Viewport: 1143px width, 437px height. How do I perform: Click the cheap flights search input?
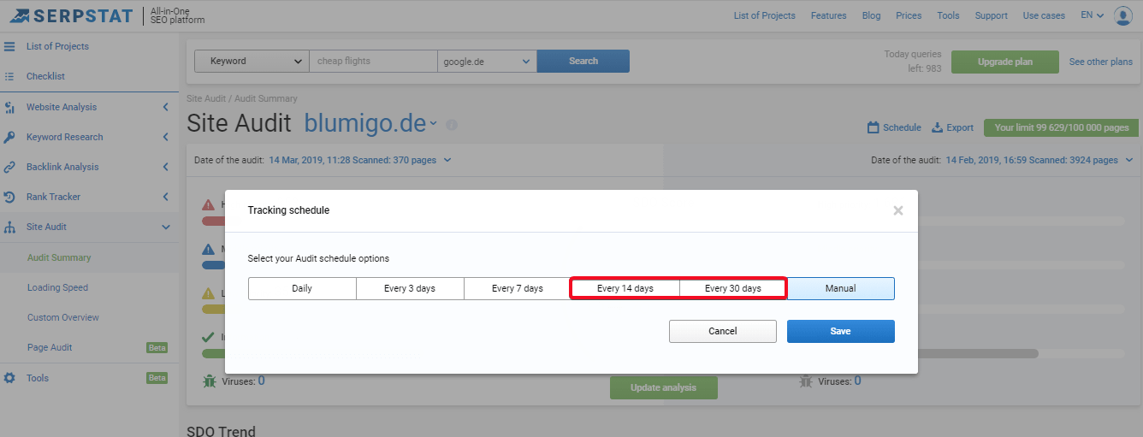click(x=373, y=61)
